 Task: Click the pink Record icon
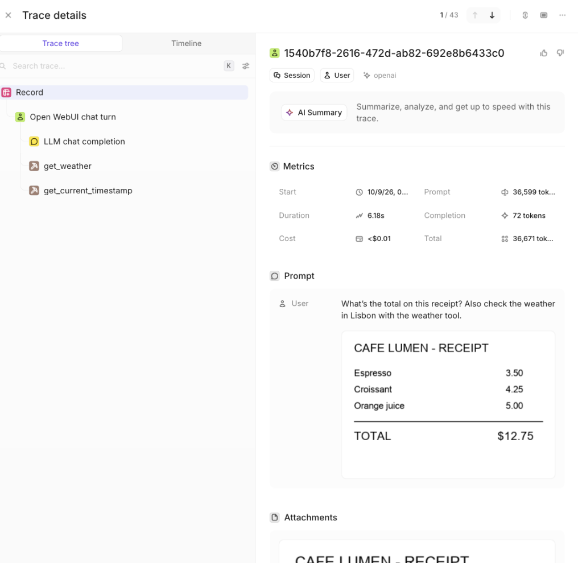(x=6, y=93)
